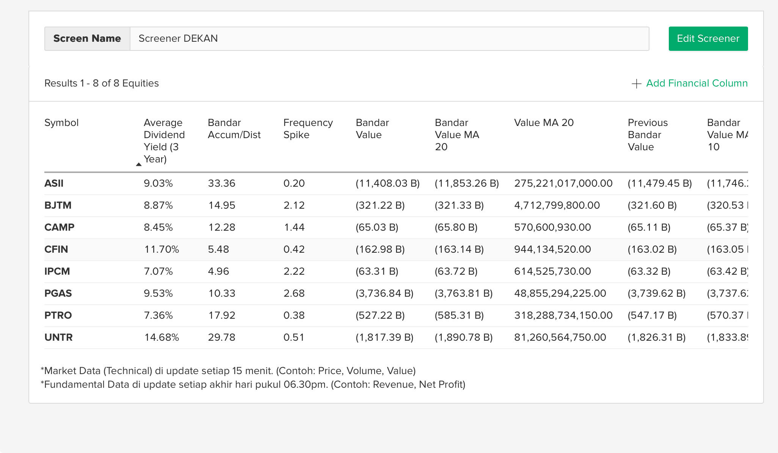Open the PTRO stock symbol
The height and width of the screenshot is (453, 778).
coord(58,315)
